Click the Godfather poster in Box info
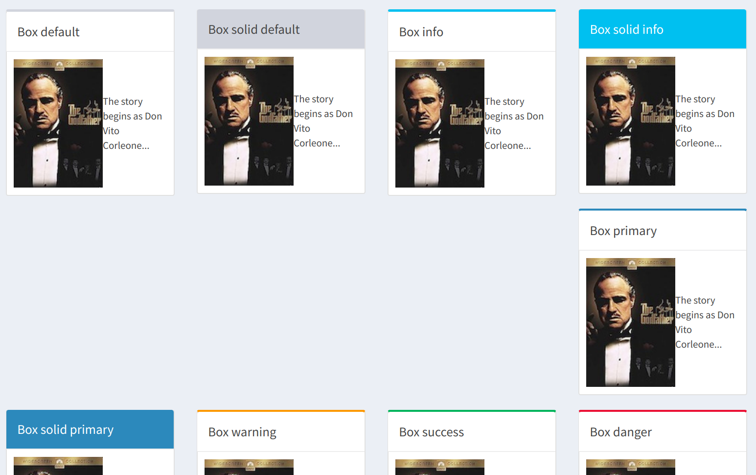The image size is (756, 475). click(x=439, y=123)
